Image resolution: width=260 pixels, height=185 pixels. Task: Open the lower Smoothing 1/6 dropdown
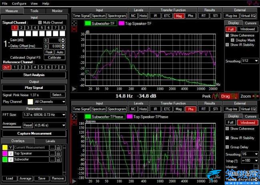click(x=250, y=154)
